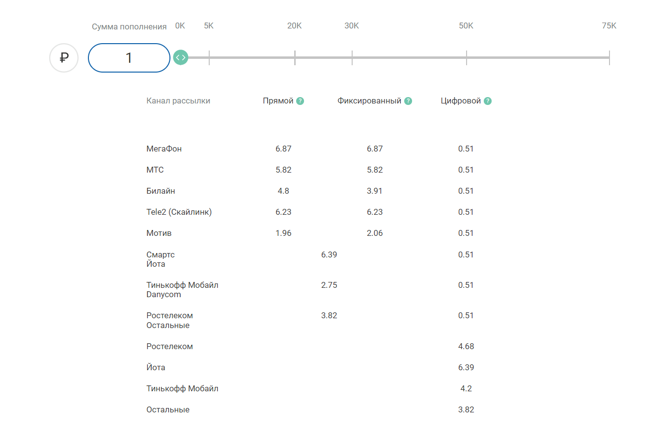Open the question mark beside Цифровой

[x=488, y=101]
